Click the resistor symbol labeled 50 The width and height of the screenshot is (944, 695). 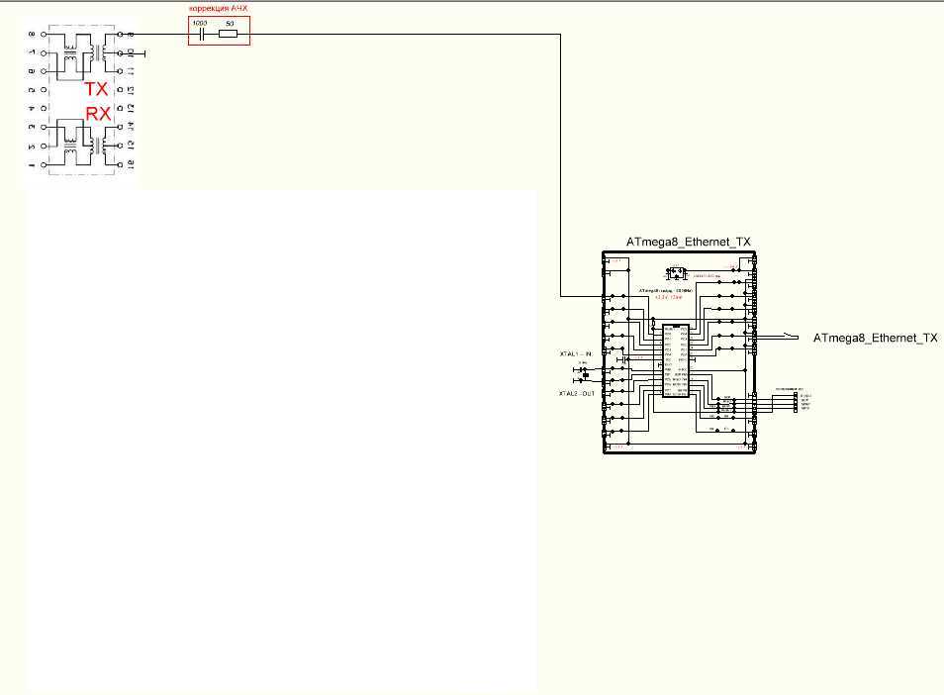228,34
